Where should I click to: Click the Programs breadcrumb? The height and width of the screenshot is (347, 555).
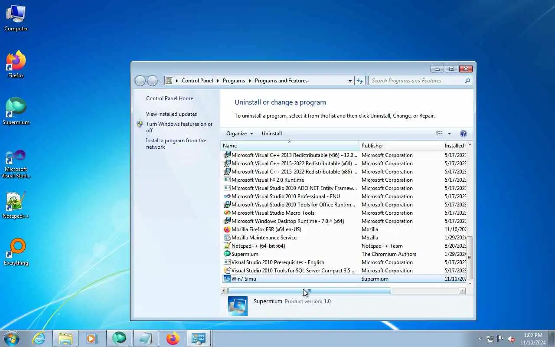[234, 81]
